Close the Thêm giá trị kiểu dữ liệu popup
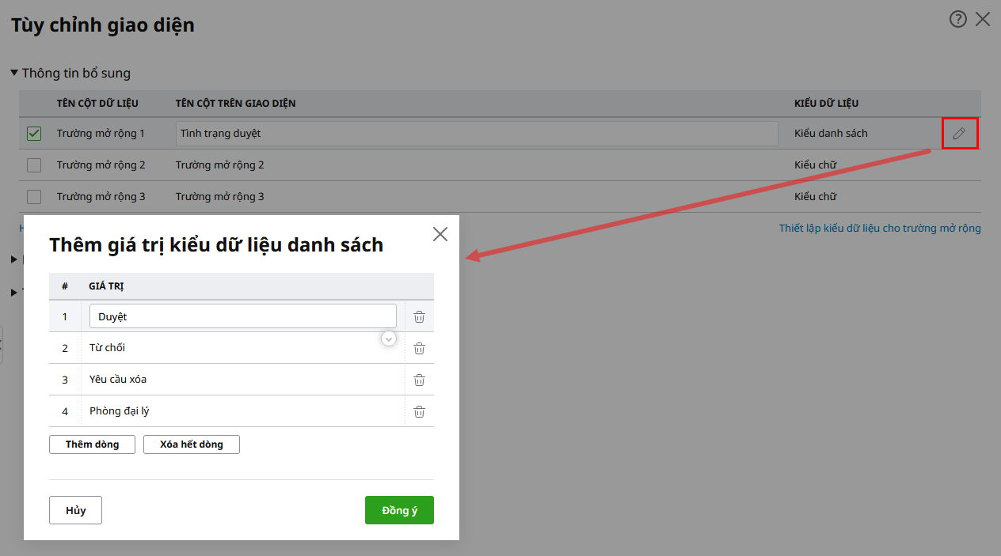Viewport: 1001px width, 556px height. click(x=440, y=234)
